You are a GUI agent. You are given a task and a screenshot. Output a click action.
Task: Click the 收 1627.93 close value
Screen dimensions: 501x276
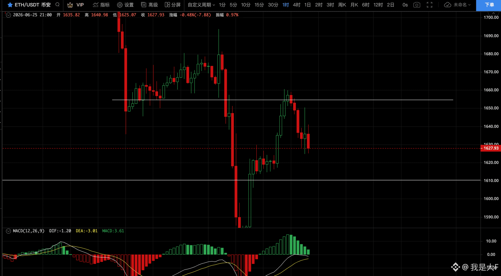pos(153,15)
